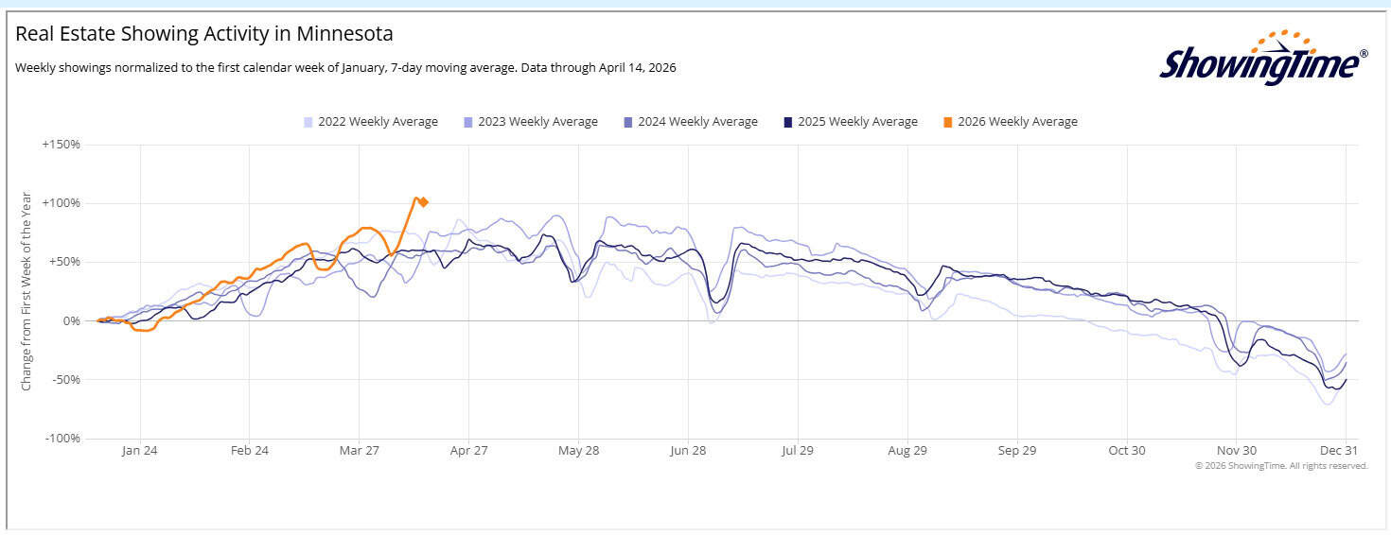
Task: Click the -100% y-axis label
Action: pos(62,439)
